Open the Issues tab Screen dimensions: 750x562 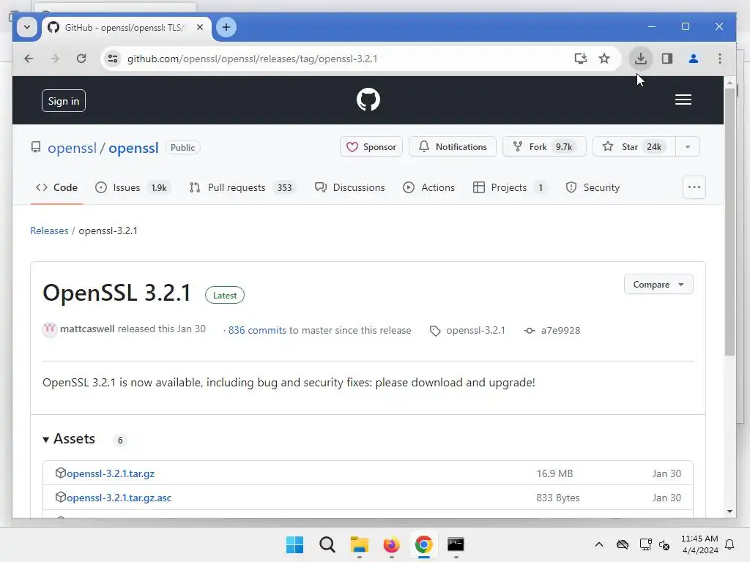point(132,188)
